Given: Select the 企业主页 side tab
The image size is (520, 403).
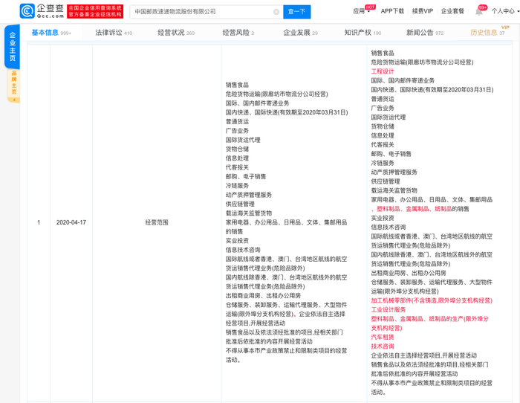Looking at the screenshot, I should (x=13, y=47).
